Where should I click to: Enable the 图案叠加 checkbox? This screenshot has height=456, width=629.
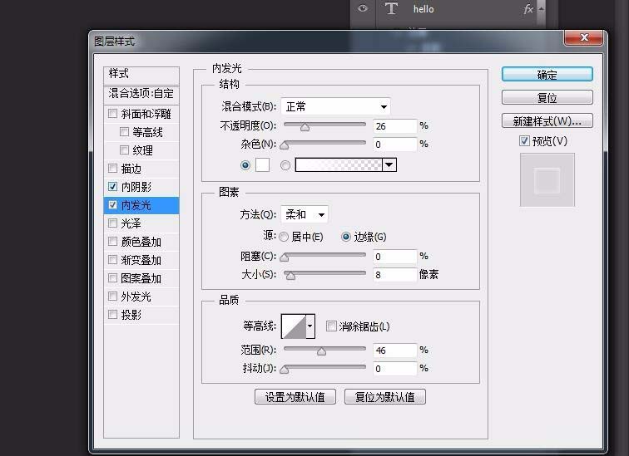(112, 278)
